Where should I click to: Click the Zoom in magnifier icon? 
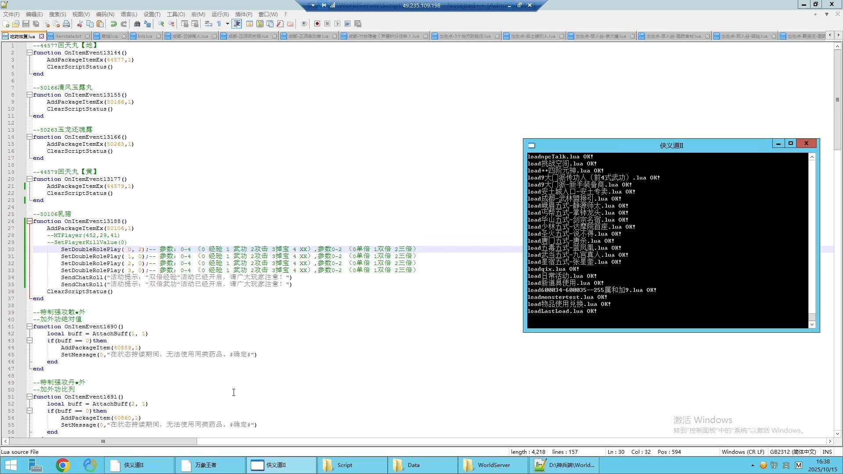pos(161,24)
